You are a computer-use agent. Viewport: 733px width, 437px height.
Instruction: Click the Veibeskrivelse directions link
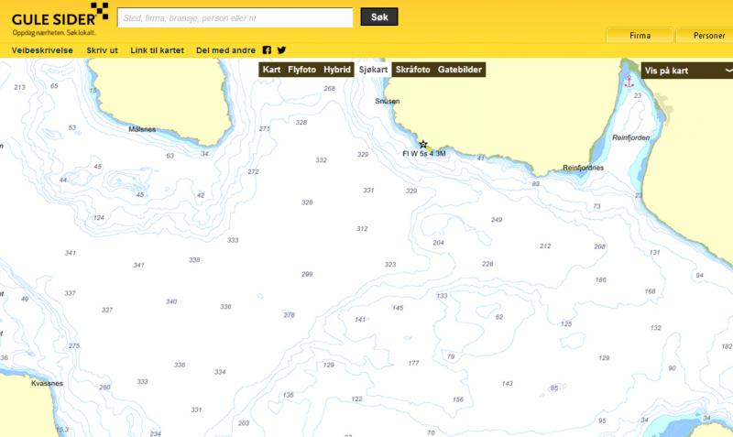tap(42, 50)
